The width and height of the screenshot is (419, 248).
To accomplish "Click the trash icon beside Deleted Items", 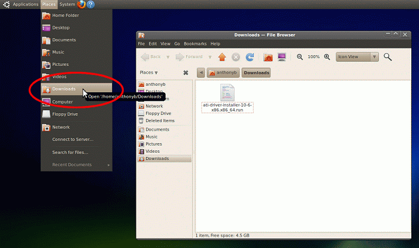I will [141, 120].
